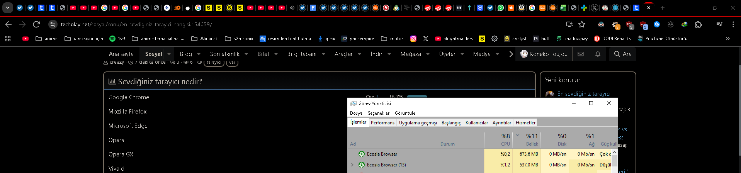Expand the Bilet menu arrow
The image size is (741, 173).
point(276,54)
